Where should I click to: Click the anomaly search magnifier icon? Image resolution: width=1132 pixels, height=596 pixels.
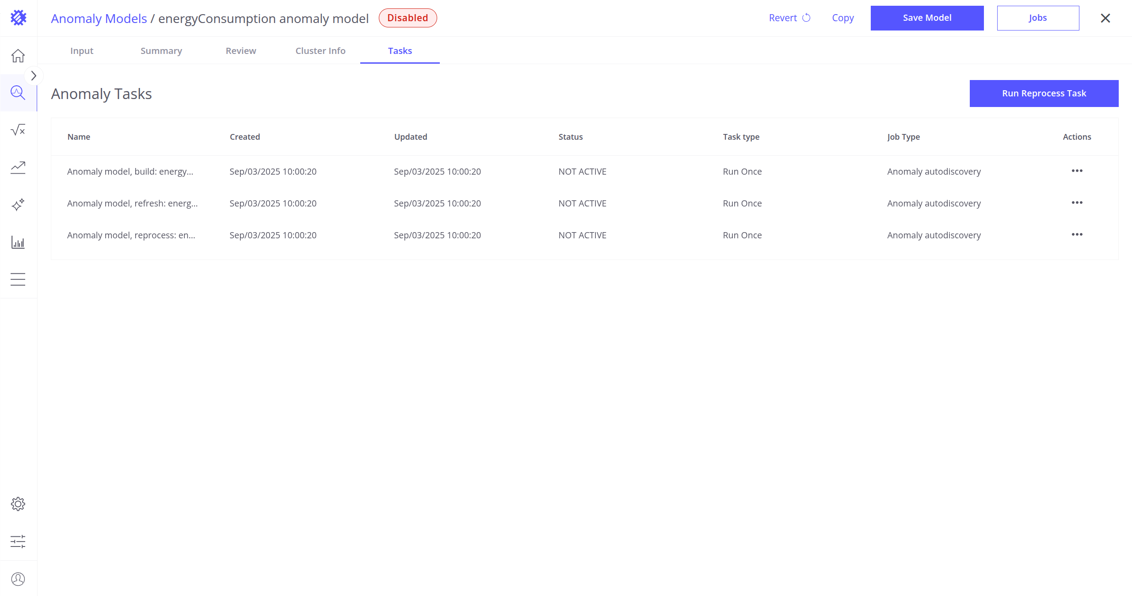pos(18,93)
